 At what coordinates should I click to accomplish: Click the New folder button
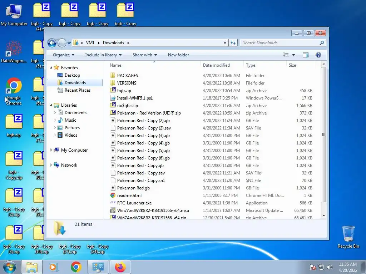(178, 55)
